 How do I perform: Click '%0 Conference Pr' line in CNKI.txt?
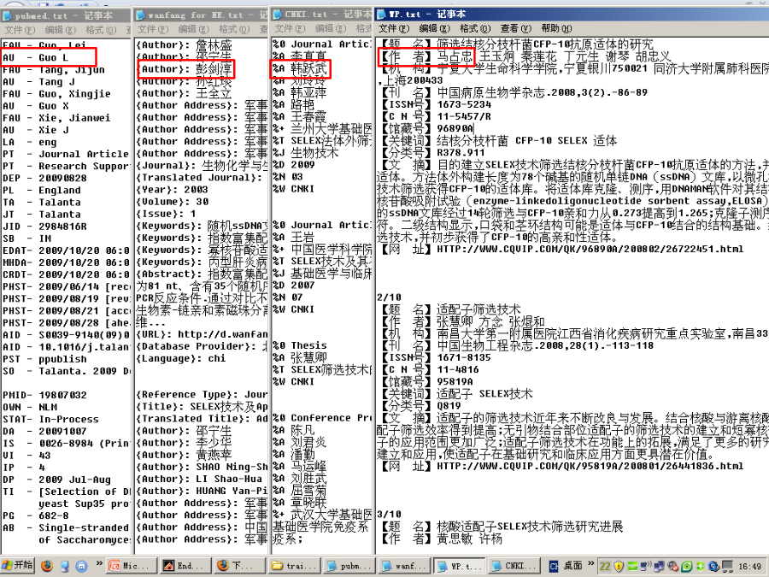322,418
